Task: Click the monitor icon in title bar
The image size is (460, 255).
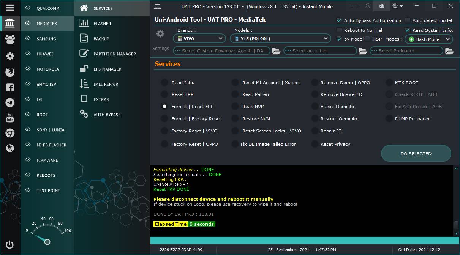Action: [x=158, y=6]
